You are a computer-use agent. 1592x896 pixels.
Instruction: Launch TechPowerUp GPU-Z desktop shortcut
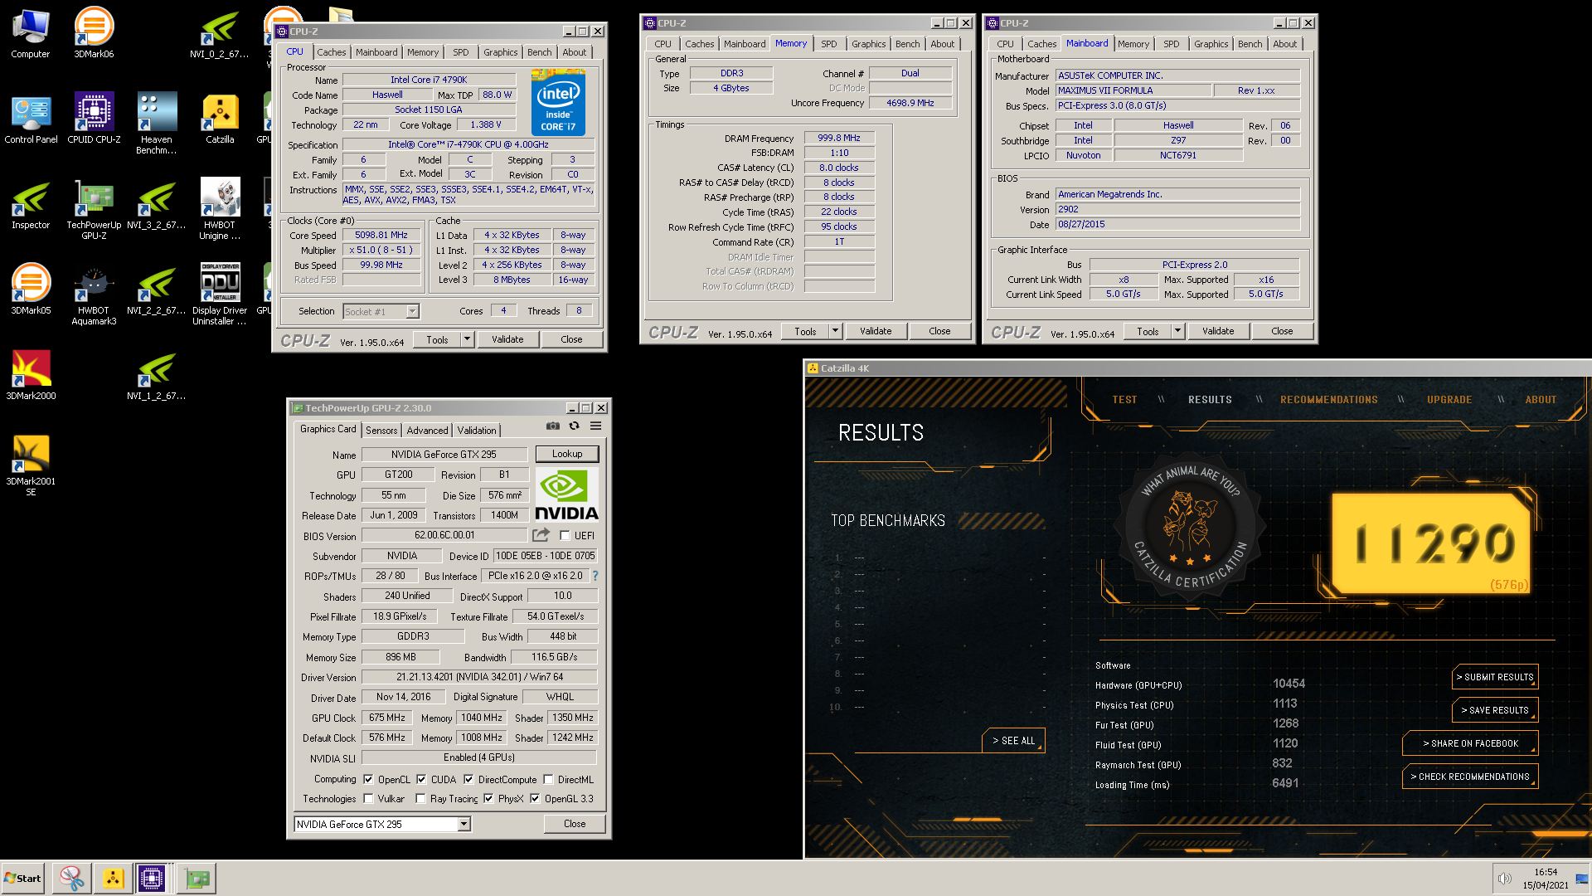click(x=94, y=211)
